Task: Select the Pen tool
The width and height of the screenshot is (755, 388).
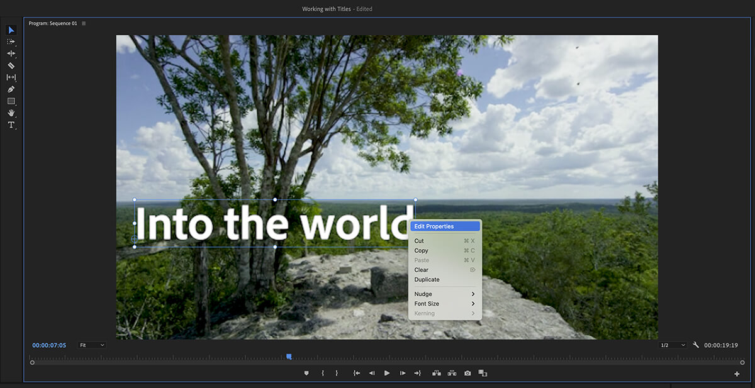Action: [11, 89]
